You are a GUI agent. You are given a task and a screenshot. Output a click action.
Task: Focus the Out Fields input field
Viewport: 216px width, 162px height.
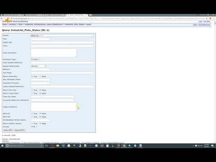[x=62, y=73]
